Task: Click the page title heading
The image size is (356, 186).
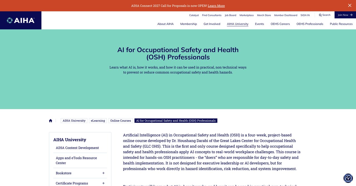Action: click(x=178, y=53)
